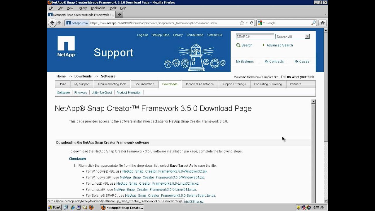Open the Help menu
This screenshot has height=211, width=375.
pyautogui.click(x=123, y=8)
